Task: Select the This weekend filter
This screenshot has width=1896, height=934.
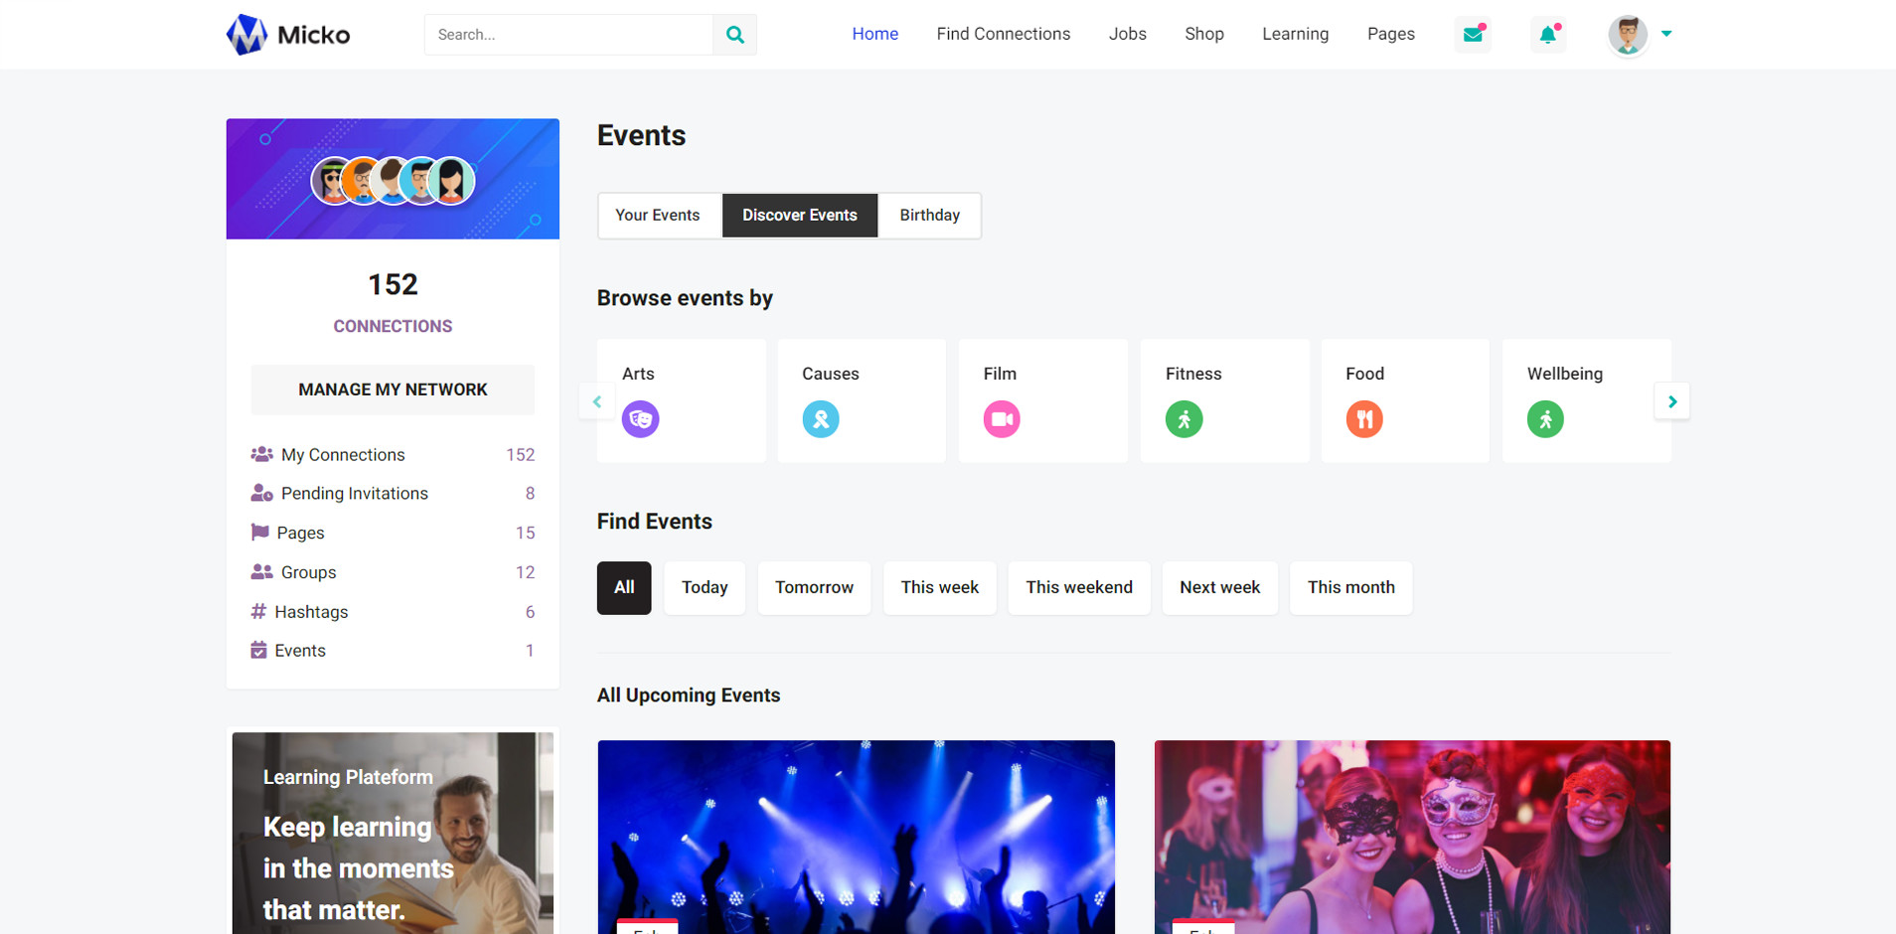Action: [1078, 587]
